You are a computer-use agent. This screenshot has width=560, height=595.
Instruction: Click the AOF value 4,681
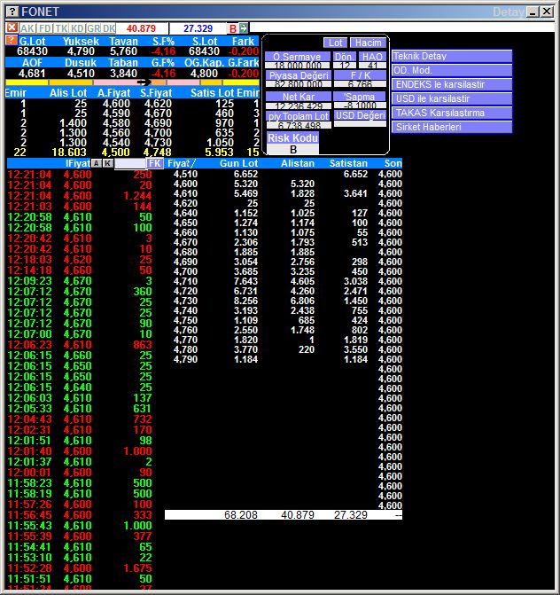32,74
